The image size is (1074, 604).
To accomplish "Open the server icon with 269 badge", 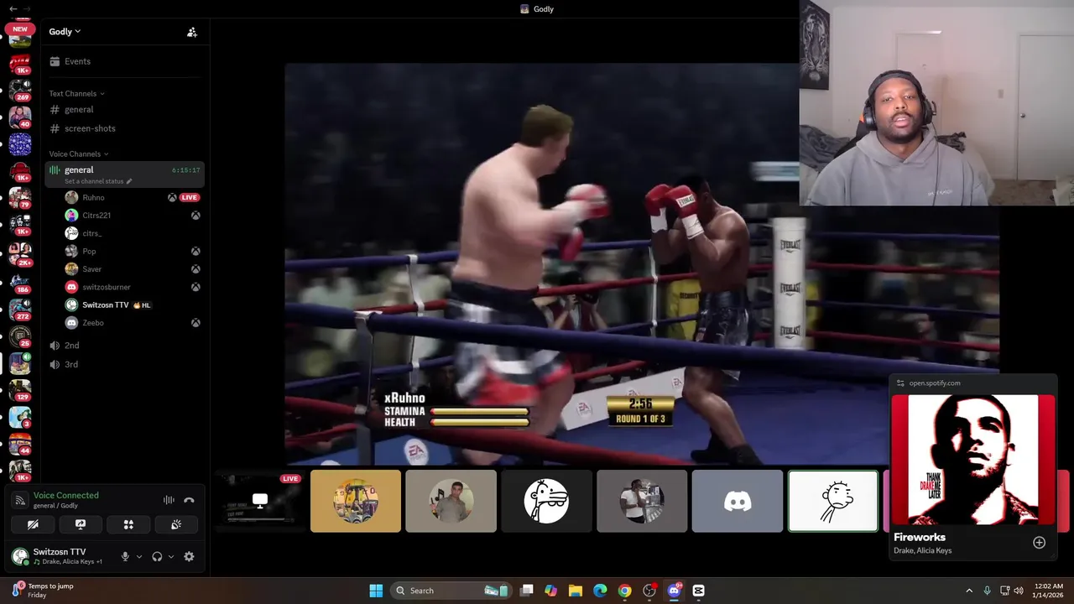I will pos(20,90).
